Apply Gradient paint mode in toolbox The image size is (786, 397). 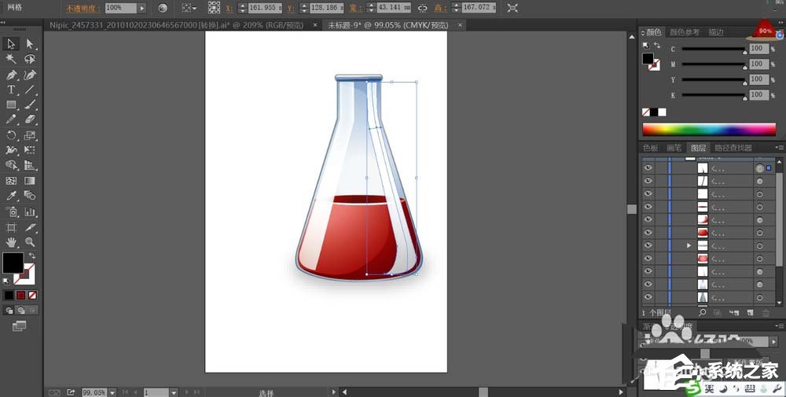pyautogui.click(x=20, y=296)
